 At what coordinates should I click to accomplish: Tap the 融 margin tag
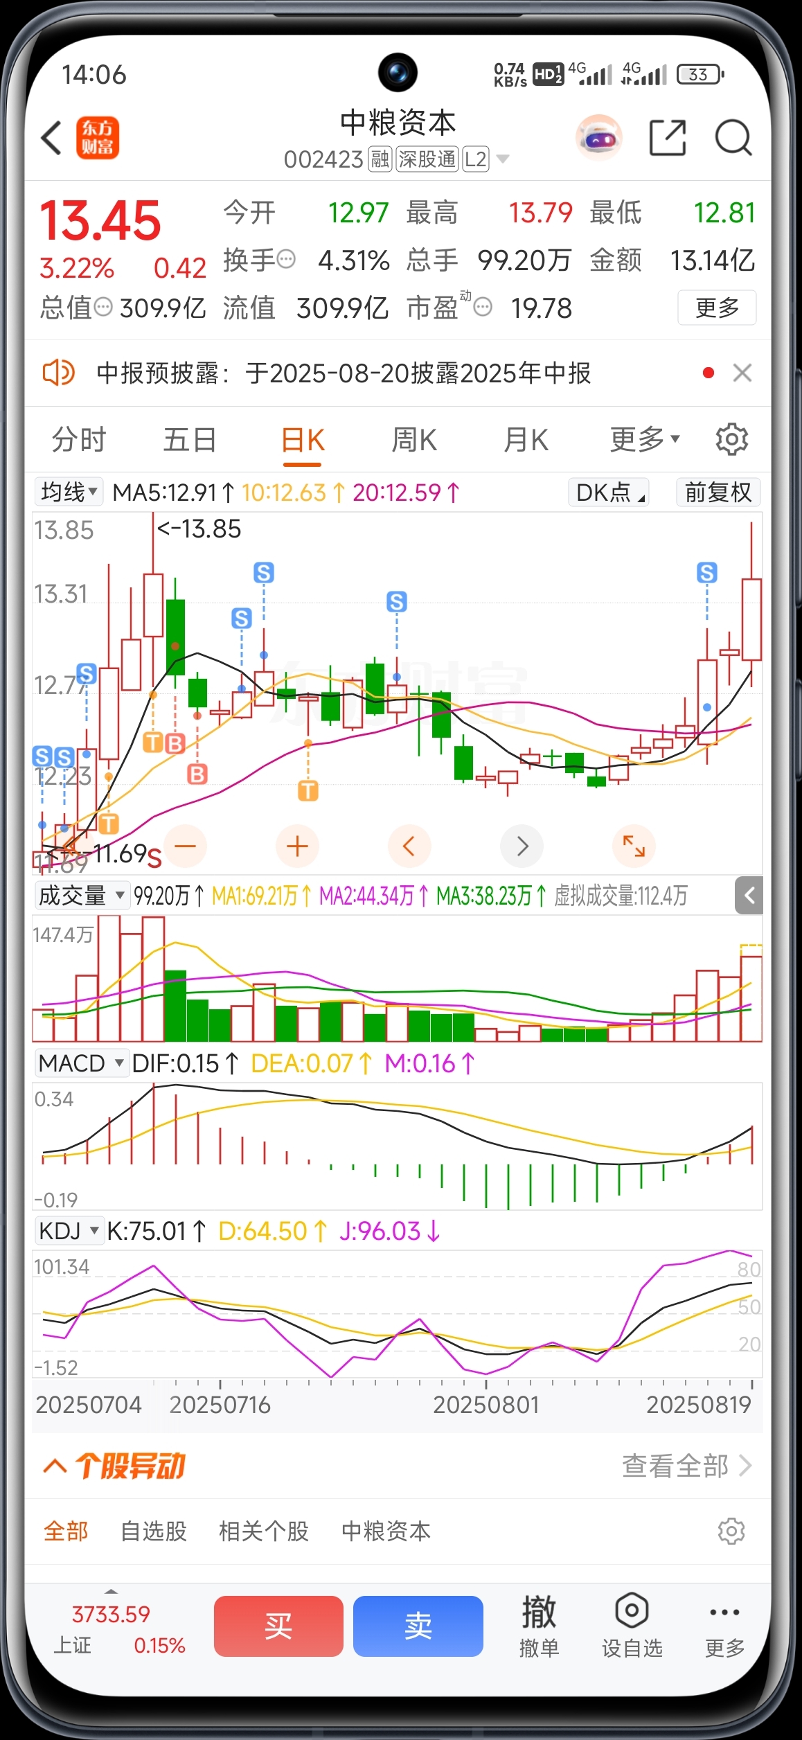(x=380, y=159)
